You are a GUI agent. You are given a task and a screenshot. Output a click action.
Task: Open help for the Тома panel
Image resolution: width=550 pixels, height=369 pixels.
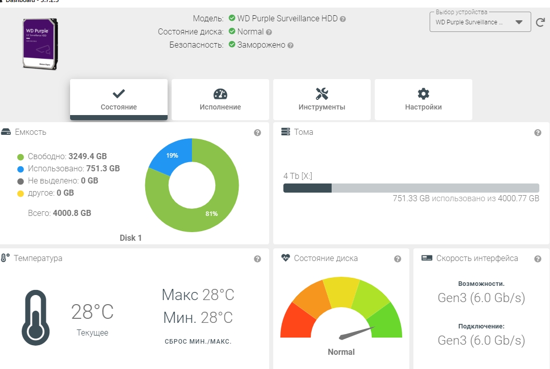(x=538, y=133)
